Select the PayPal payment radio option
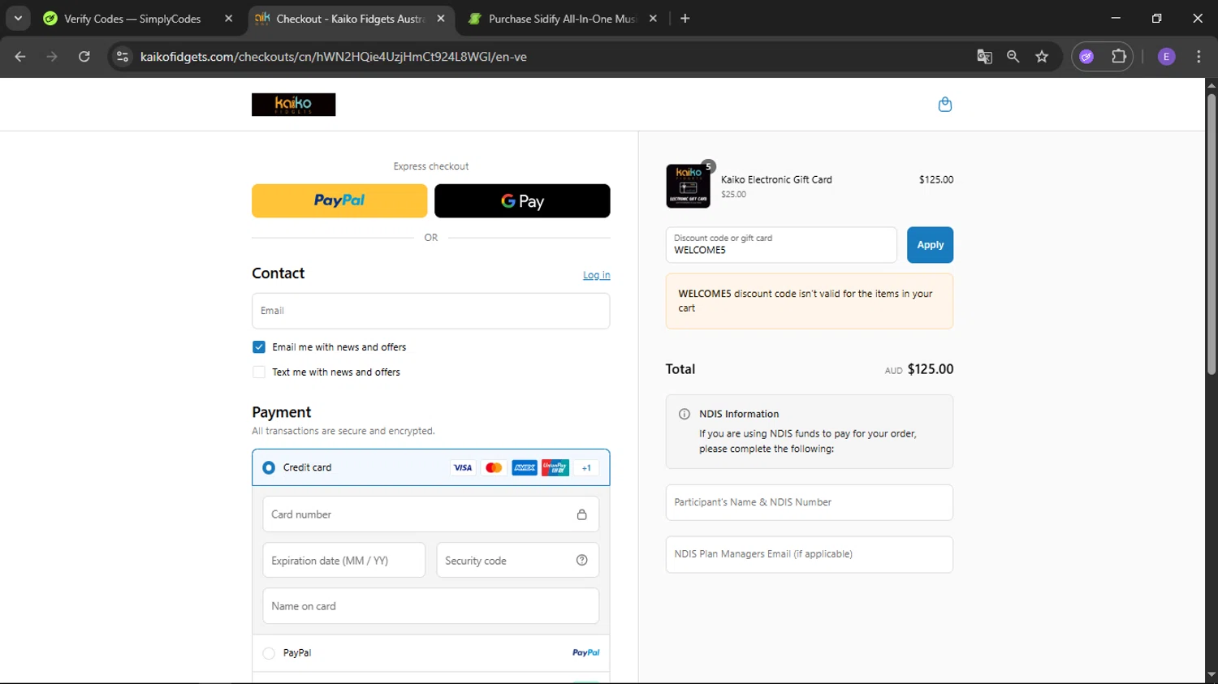This screenshot has width=1218, height=684. click(x=269, y=653)
